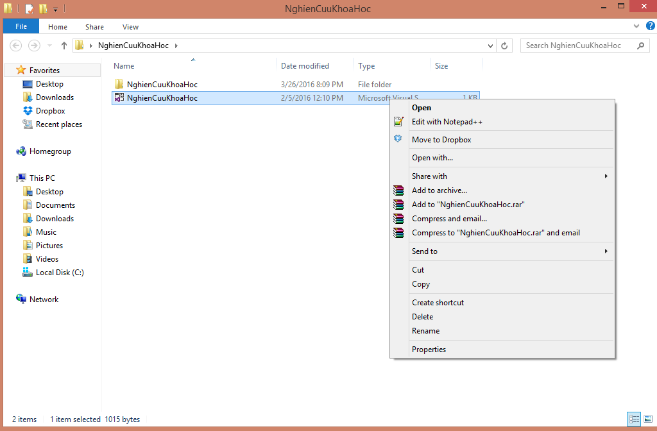Click the search magnifier icon
The height and width of the screenshot is (431, 657).
(x=640, y=46)
